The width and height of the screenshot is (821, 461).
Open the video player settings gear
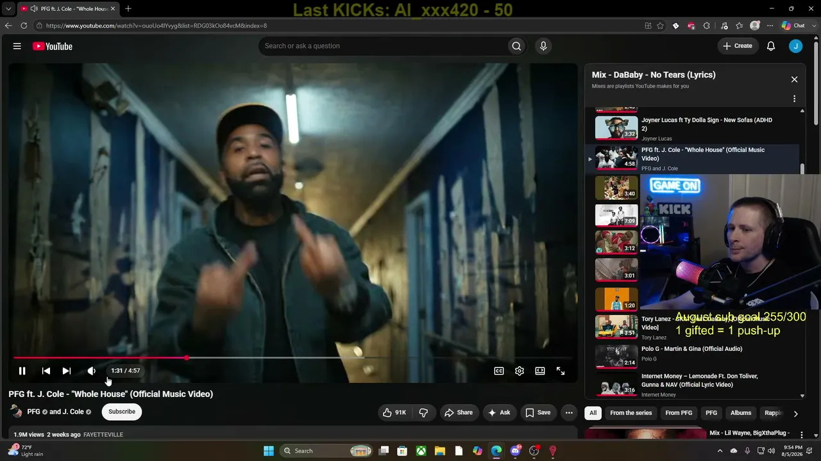(520, 371)
